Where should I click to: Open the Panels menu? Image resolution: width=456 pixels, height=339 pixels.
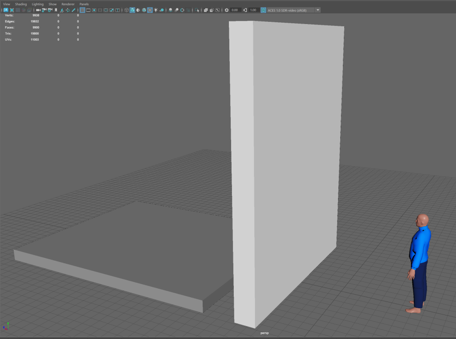click(84, 4)
